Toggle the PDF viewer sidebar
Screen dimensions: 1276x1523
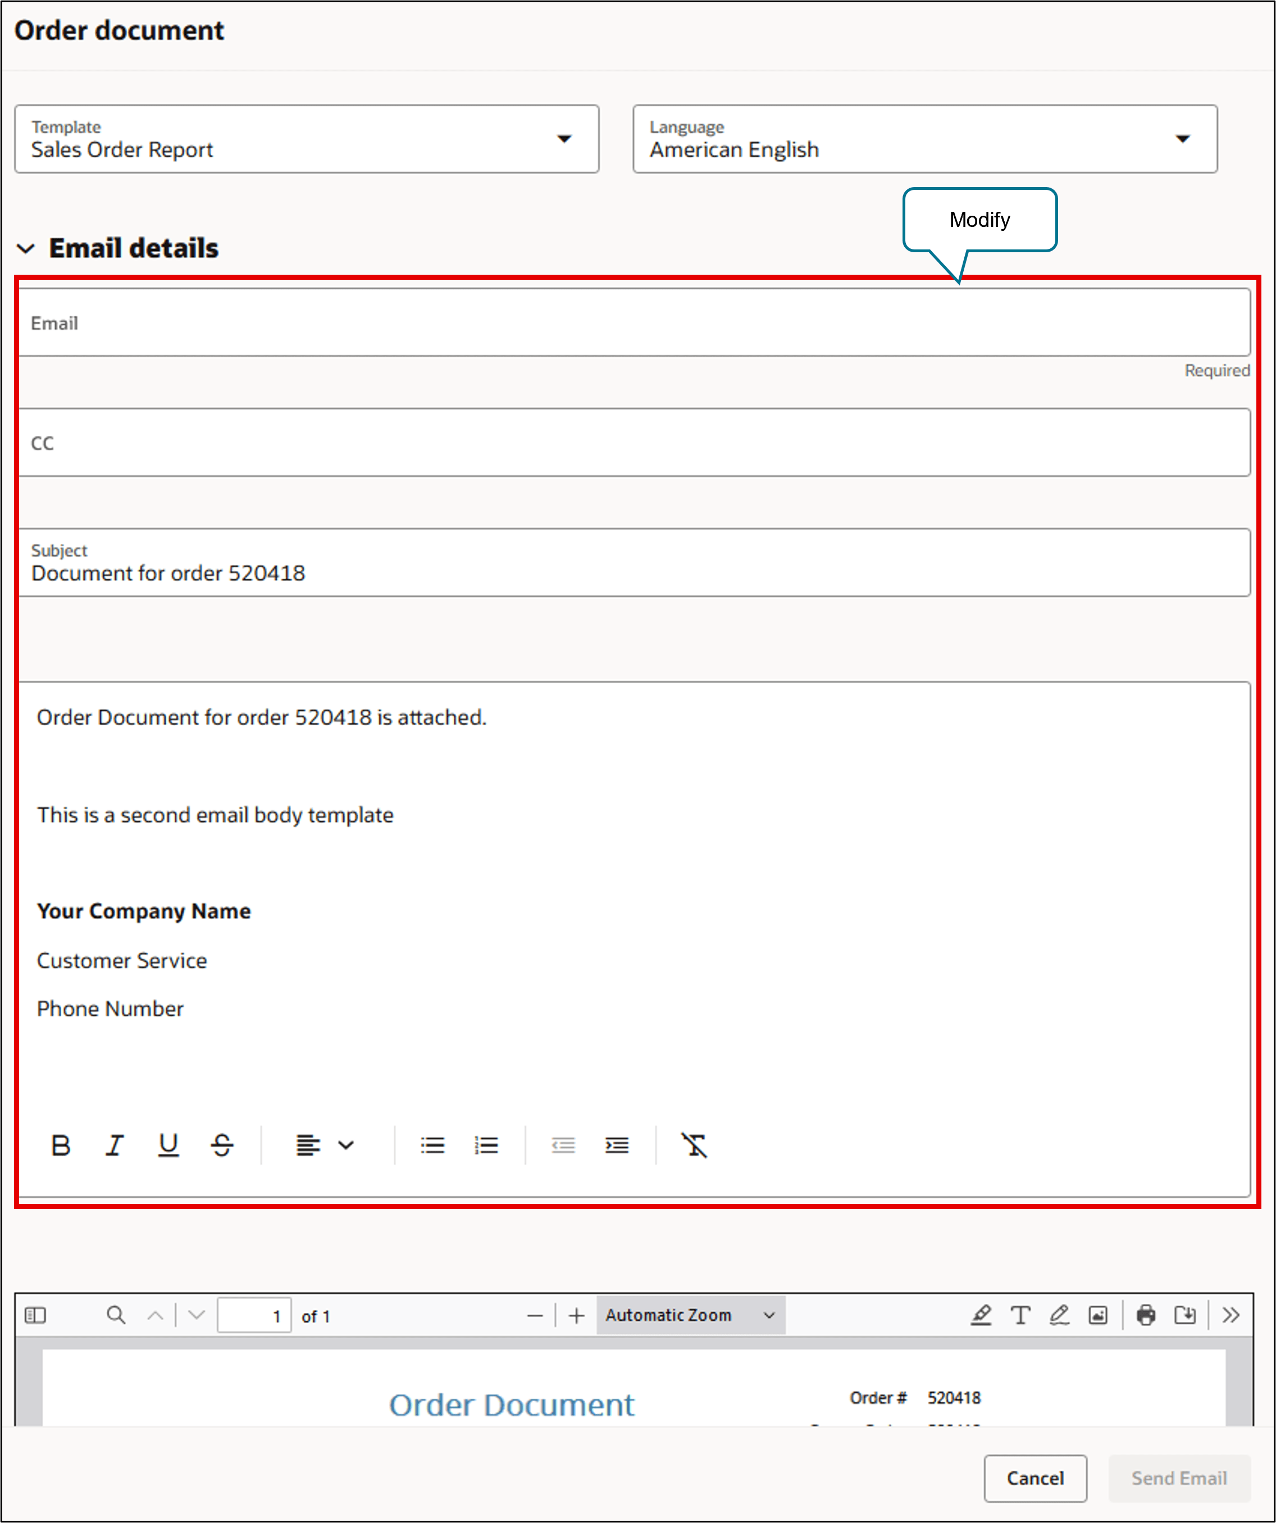[35, 1315]
